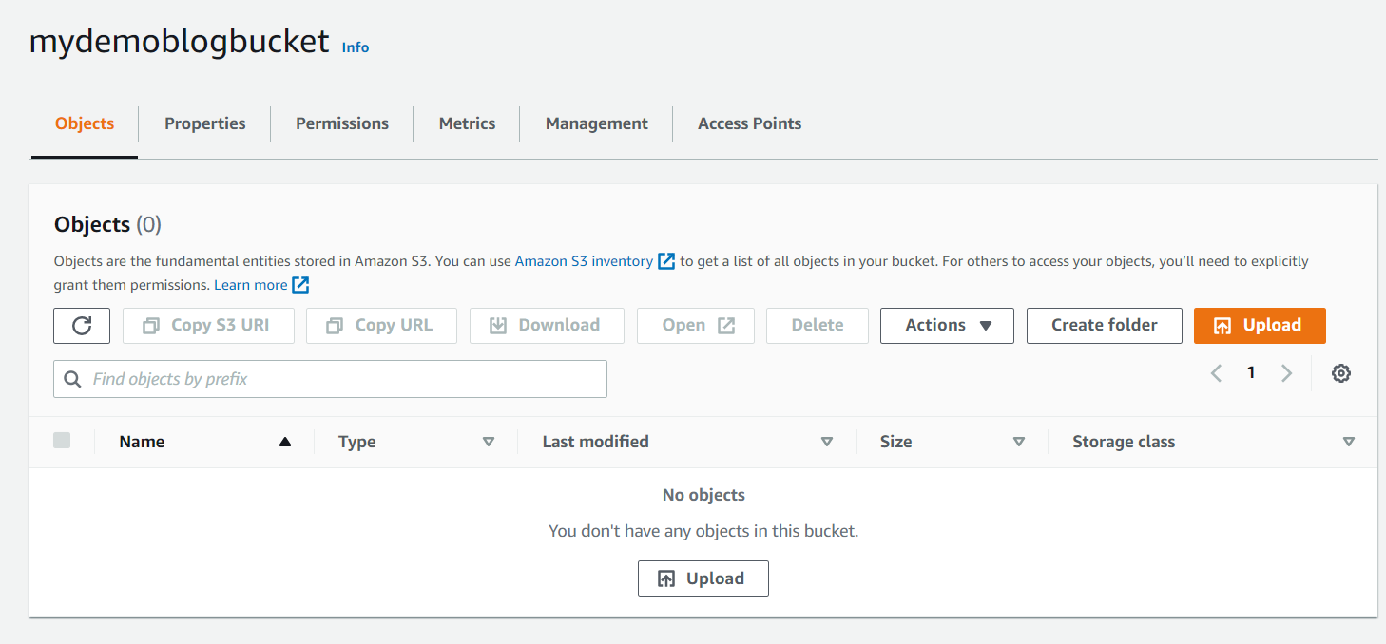Open the Metrics tab
Screen dimensions: 1386x644
pyautogui.click(x=467, y=123)
